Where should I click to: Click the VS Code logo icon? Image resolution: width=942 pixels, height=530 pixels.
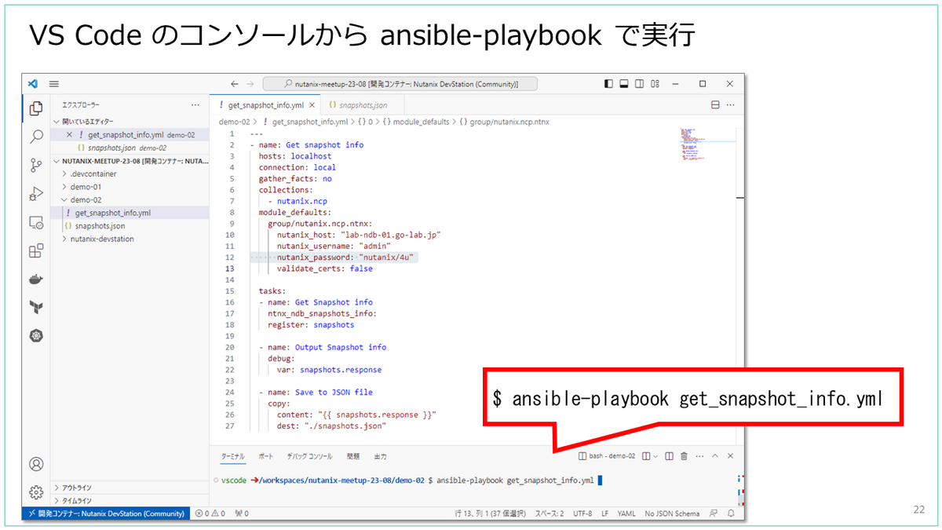click(x=33, y=83)
